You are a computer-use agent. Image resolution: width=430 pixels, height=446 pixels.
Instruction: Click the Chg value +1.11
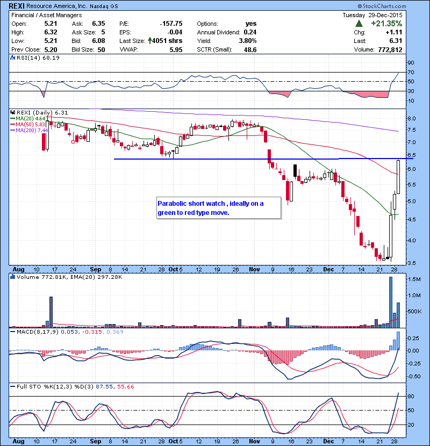(x=394, y=32)
